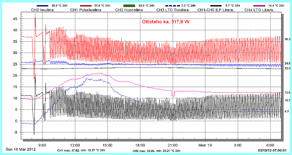This screenshot has width=292, height=155.
Task: Click the 20 y-axis label
Action: [15, 76]
